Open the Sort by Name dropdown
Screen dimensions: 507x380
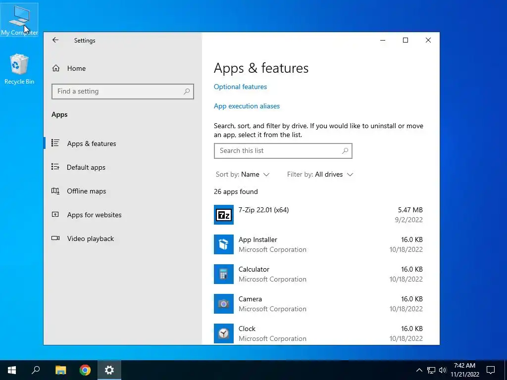[x=243, y=175]
